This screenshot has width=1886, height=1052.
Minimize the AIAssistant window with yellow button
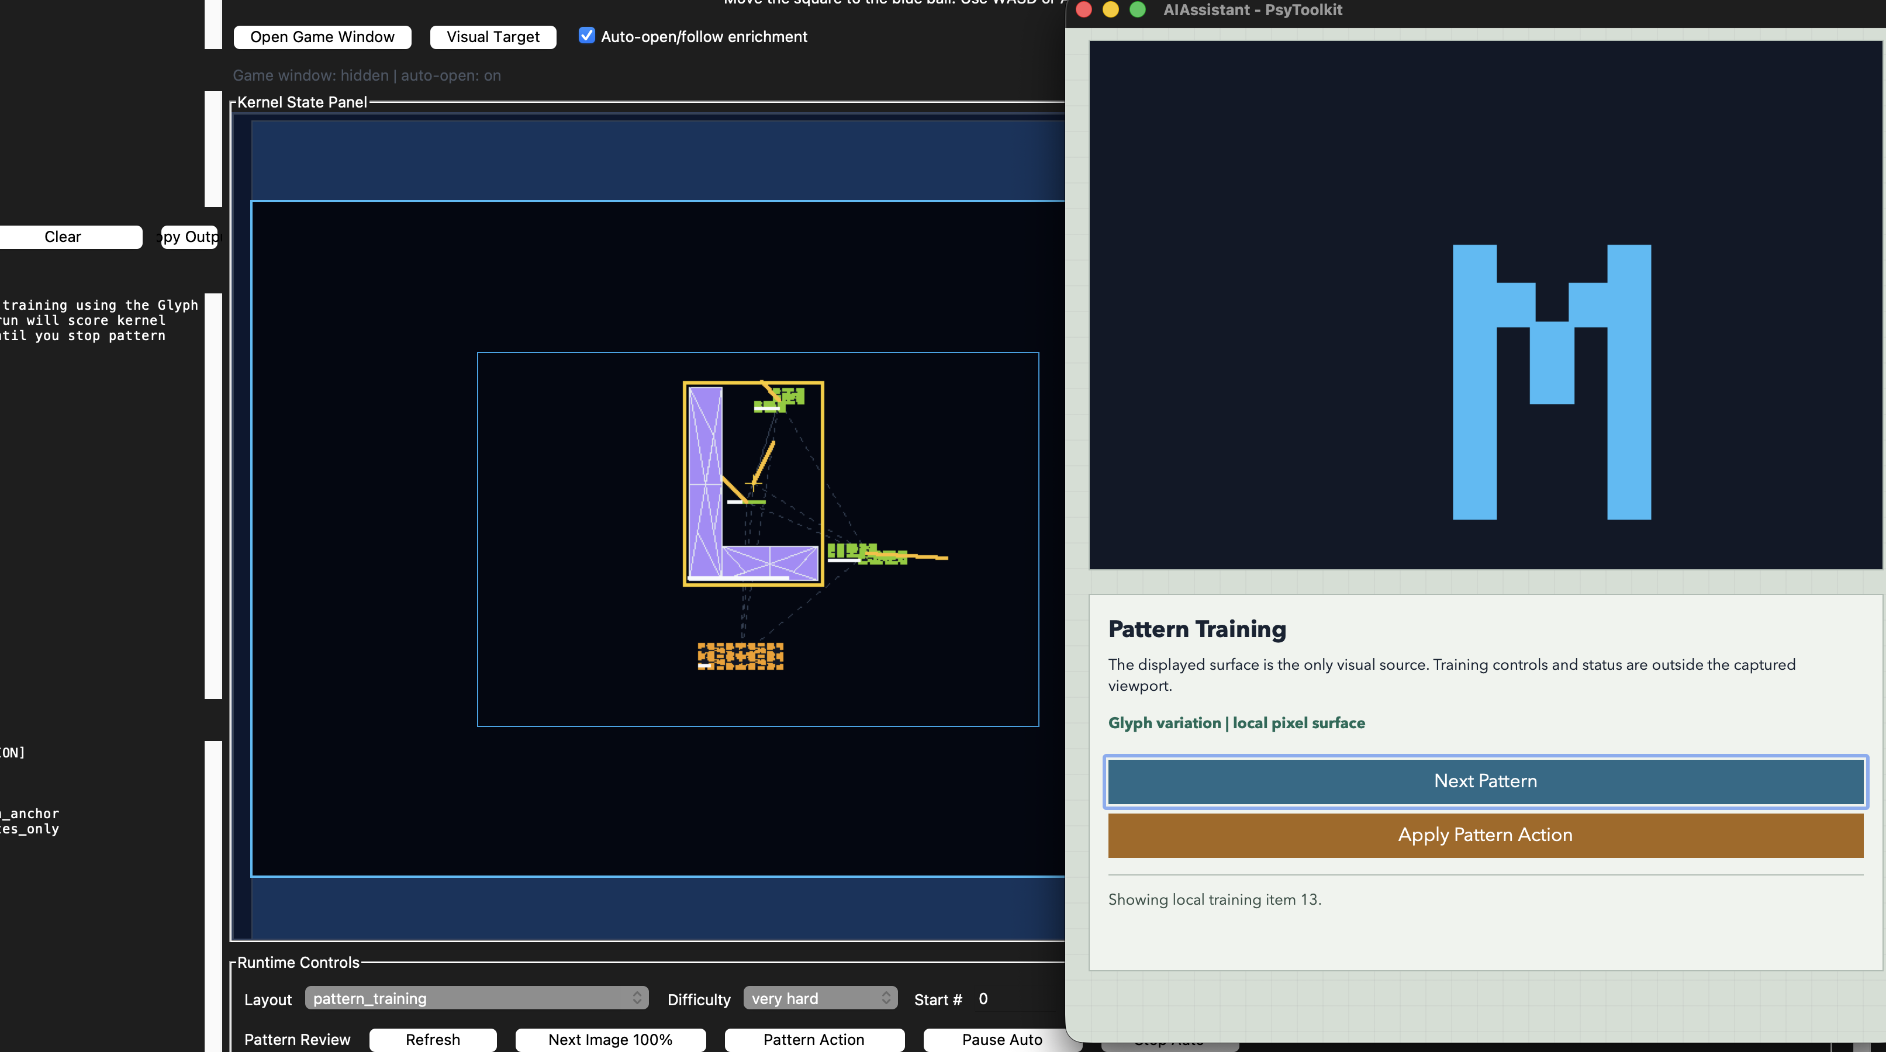click(x=1111, y=9)
